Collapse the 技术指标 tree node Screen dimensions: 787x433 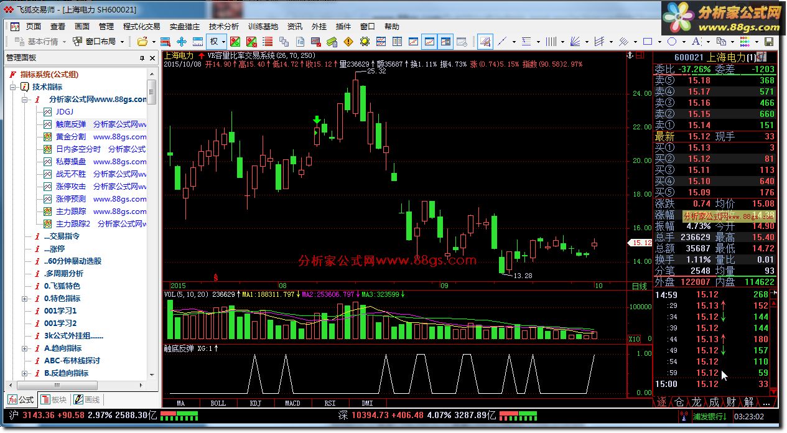14,87
